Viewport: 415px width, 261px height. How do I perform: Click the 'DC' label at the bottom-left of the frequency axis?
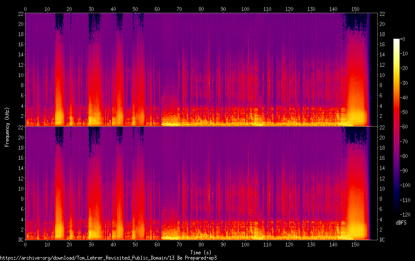20,240
